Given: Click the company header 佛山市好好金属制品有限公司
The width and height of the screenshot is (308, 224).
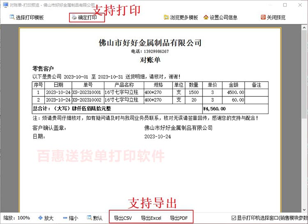Looking at the screenshot, I should point(150,43).
